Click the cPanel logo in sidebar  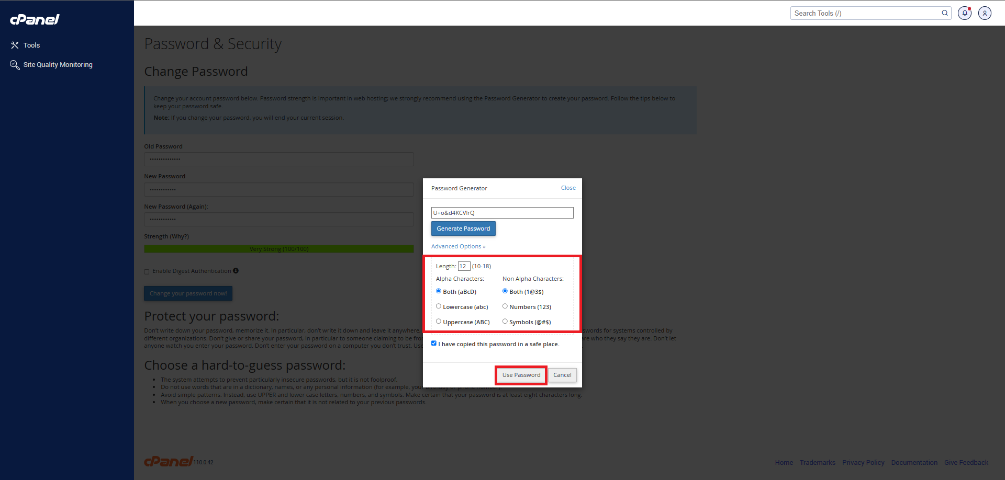tap(35, 19)
